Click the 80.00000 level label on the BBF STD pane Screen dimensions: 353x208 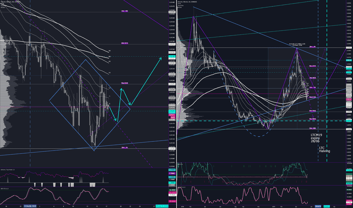(172, 190)
